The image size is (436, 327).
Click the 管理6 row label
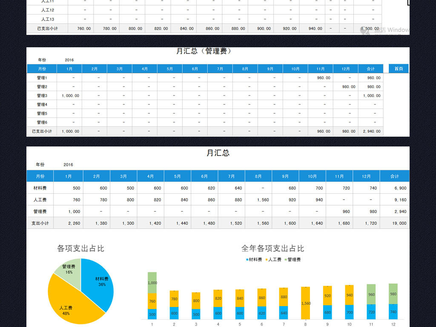(x=42, y=122)
